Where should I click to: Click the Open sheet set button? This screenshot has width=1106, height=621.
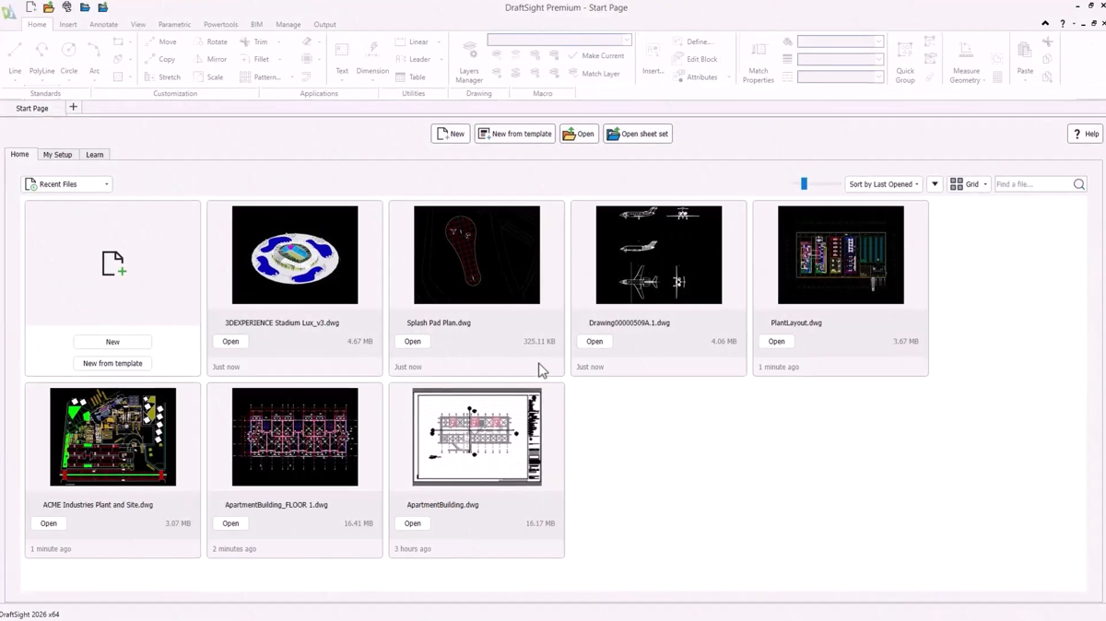click(x=638, y=135)
